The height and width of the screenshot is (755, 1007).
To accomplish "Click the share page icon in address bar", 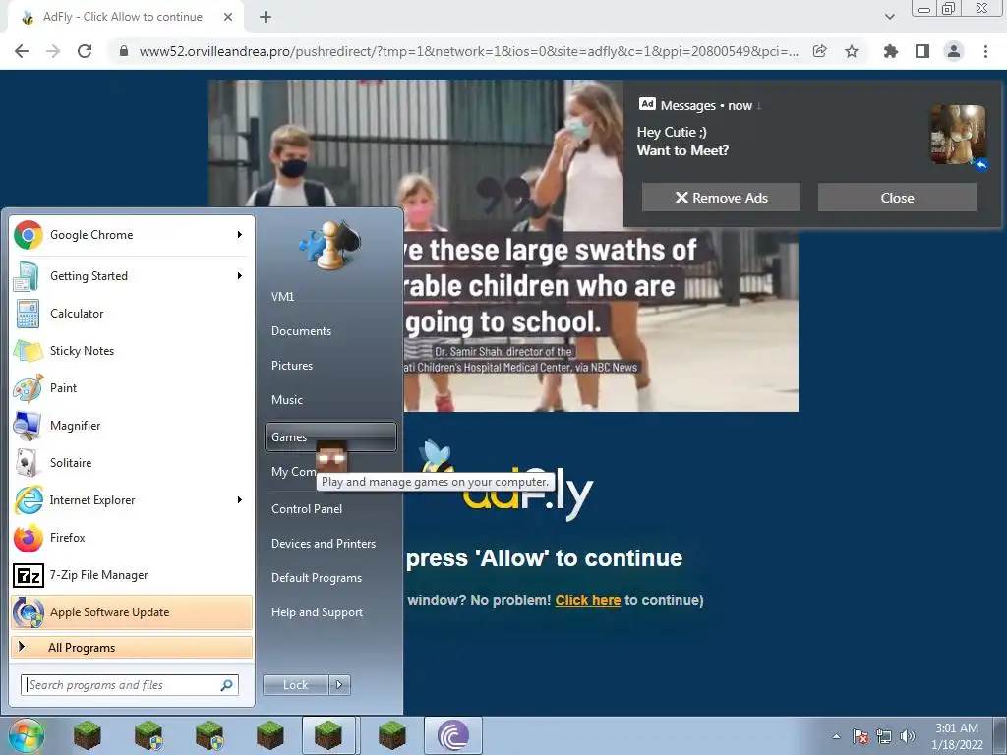I will 820,51.
